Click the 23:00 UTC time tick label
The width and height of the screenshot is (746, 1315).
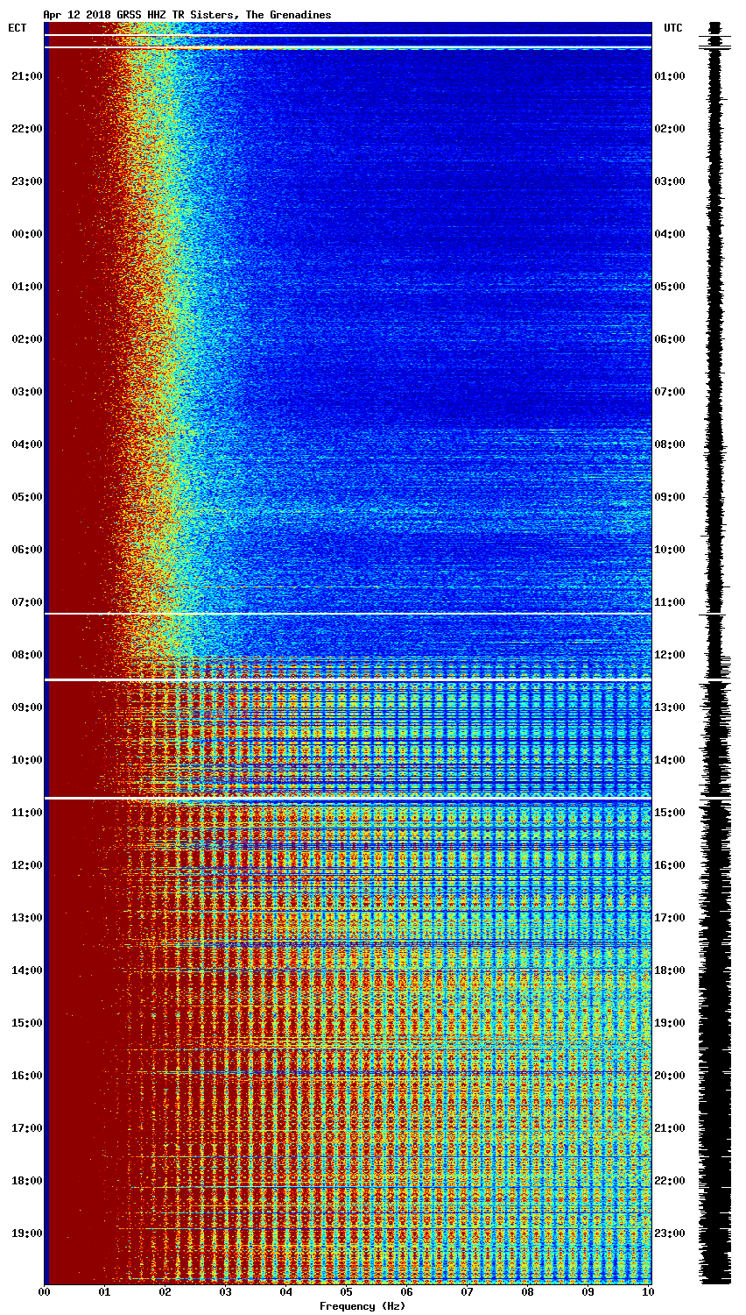click(x=670, y=1233)
